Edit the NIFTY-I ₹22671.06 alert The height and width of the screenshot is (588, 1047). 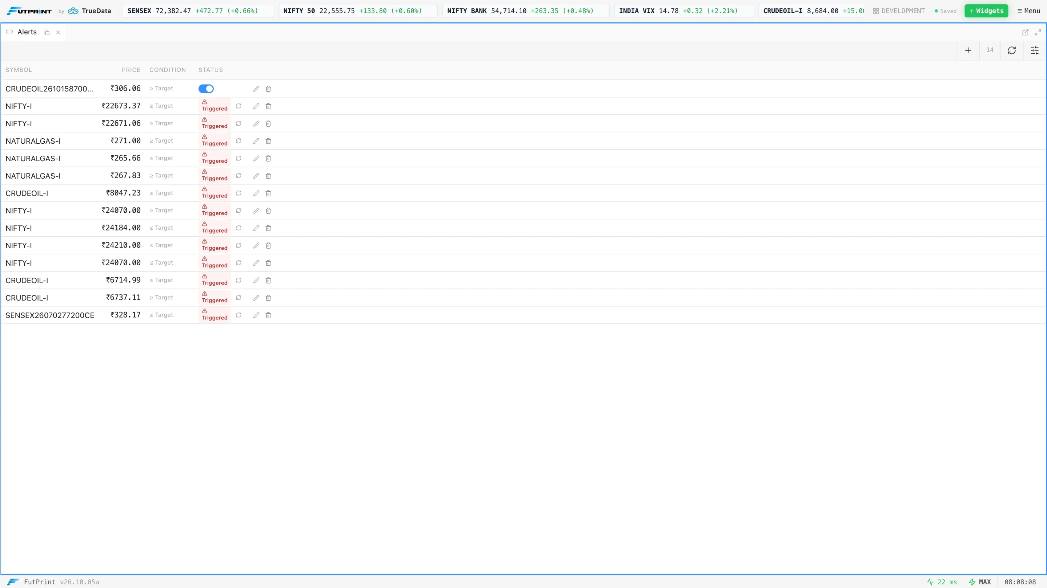click(256, 123)
